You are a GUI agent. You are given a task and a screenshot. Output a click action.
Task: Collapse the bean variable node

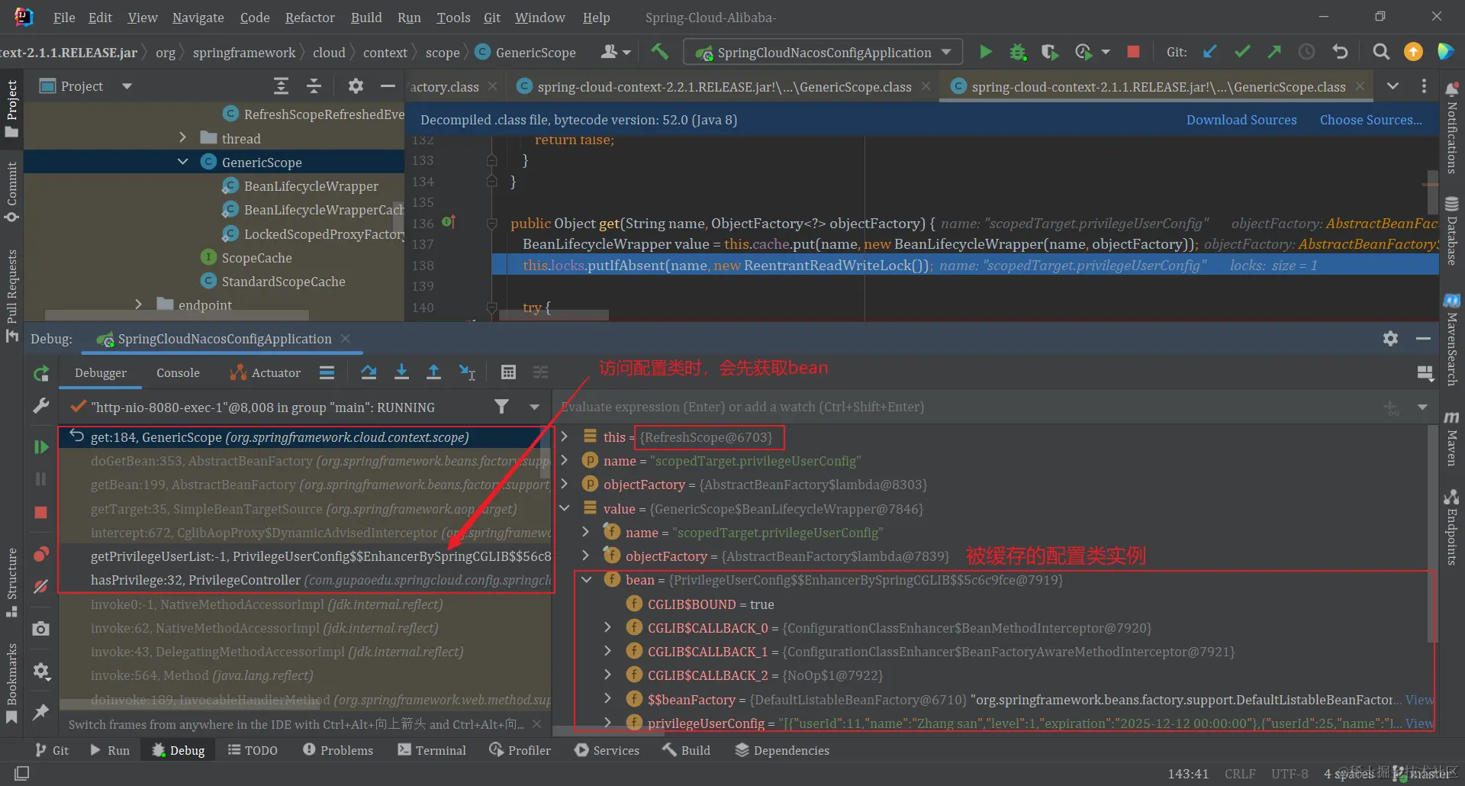pos(587,580)
